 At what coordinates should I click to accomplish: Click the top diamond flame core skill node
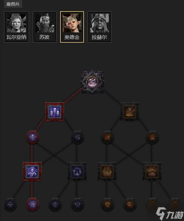[92, 82]
